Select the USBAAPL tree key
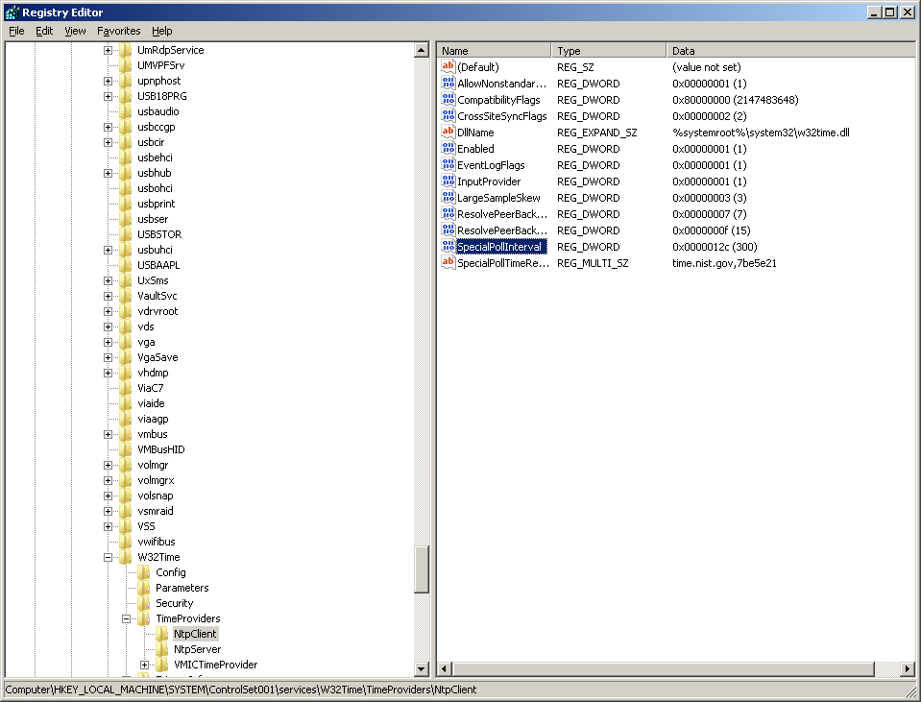Viewport: 921px width, 702px height. click(158, 265)
